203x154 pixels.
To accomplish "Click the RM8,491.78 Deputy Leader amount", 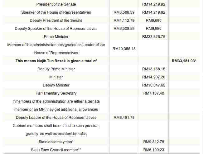I will pos(124,118).
